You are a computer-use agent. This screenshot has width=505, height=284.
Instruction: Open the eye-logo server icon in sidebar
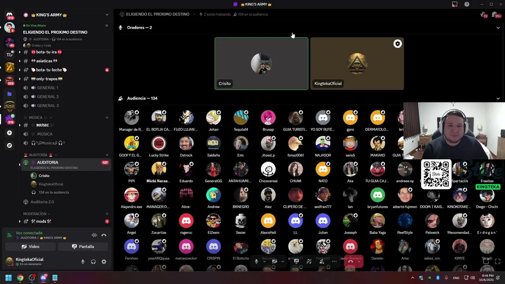(x=9, y=106)
